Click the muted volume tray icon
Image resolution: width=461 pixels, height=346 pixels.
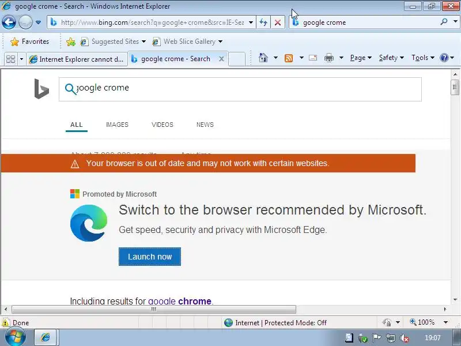[405, 339]
